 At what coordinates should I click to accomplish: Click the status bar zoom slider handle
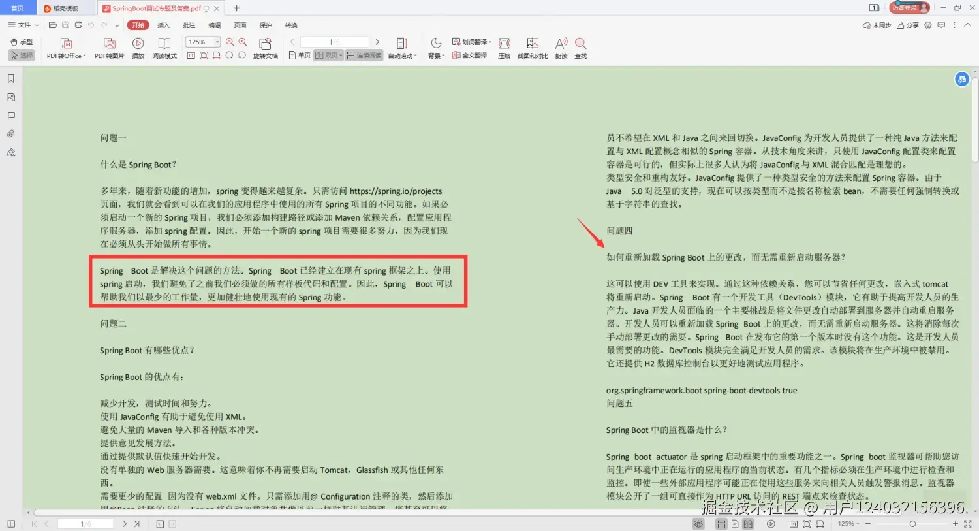[x=912, y=524]
